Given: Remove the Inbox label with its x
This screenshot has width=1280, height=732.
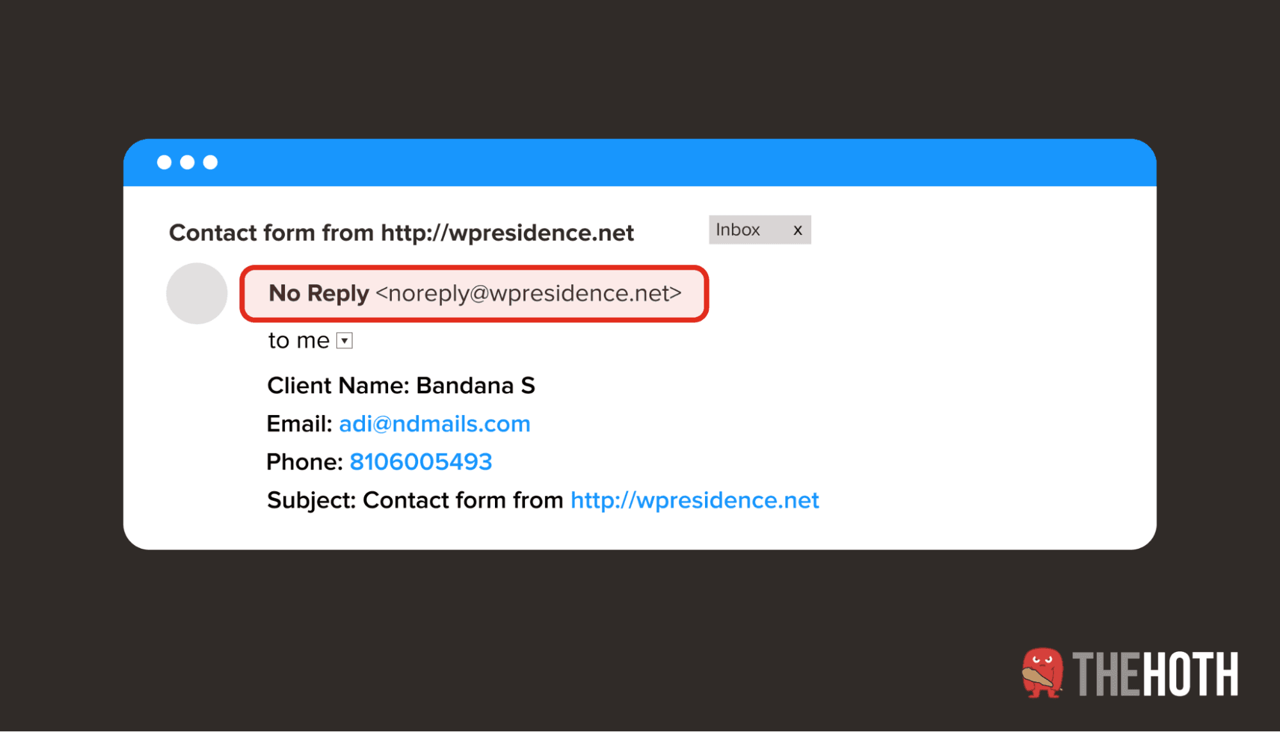Looking at the screenshot, I should point(798,230).
